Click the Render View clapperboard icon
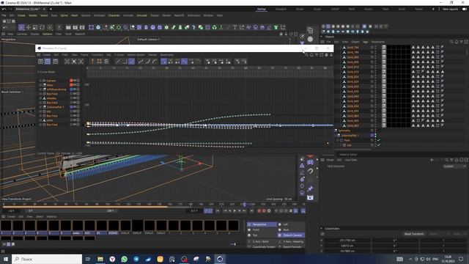Viewport: 469px width, 264px height. point(68,28)
